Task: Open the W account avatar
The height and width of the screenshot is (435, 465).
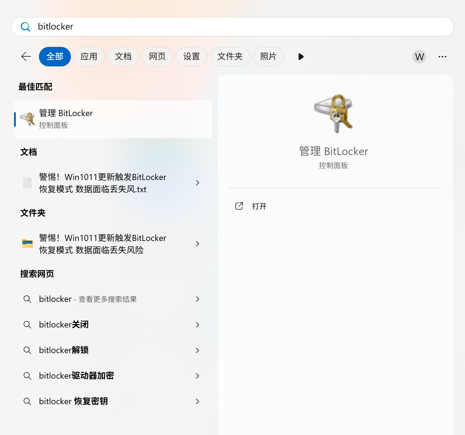Action: click(x=419, y=57)
